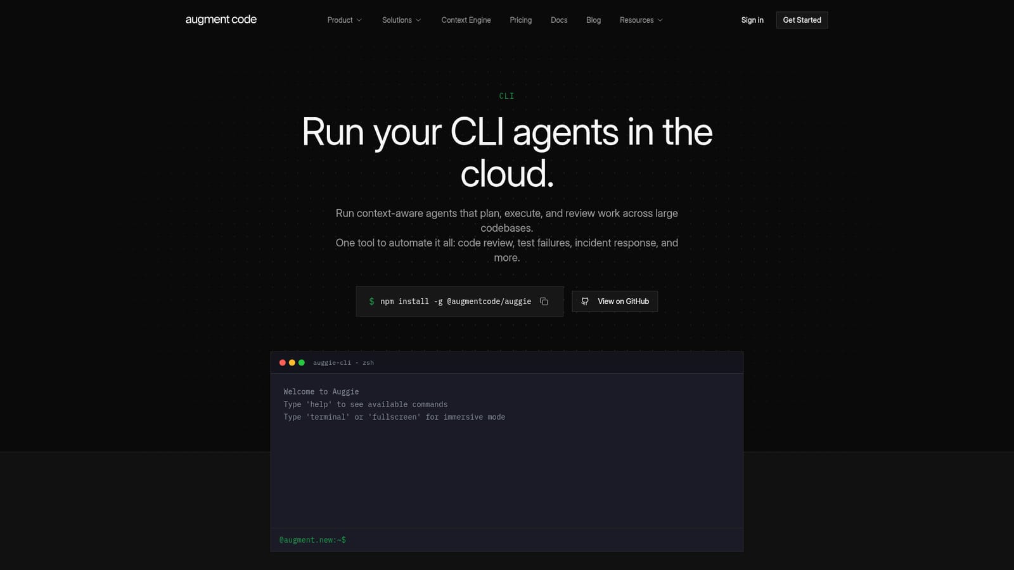Expand the Resources dropdown menu

point(641,20)
